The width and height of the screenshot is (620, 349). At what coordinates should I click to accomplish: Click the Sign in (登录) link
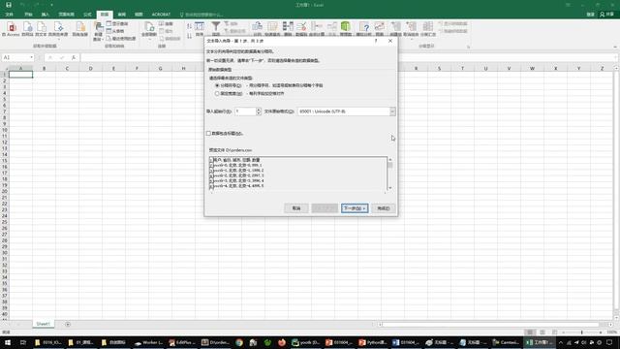(x=590, y=15)
